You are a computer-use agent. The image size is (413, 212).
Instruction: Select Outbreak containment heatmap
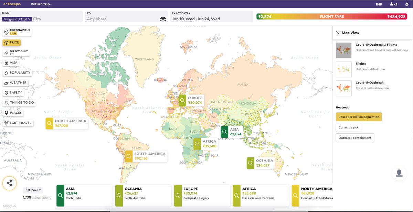(x=355, y=138)
